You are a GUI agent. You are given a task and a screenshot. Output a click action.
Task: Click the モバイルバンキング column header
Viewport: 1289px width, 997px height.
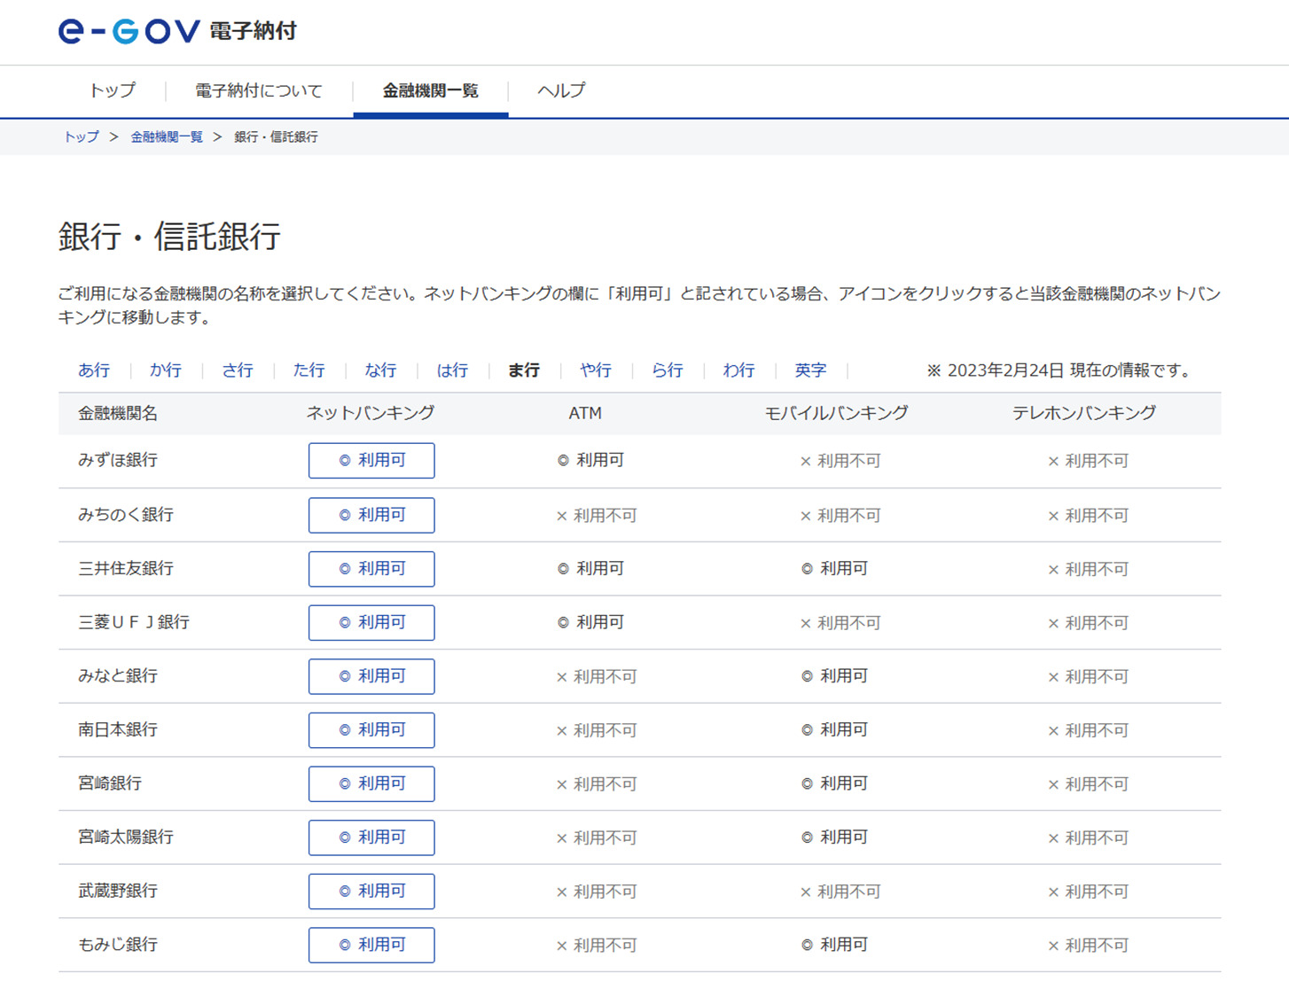tap(837, 414)
